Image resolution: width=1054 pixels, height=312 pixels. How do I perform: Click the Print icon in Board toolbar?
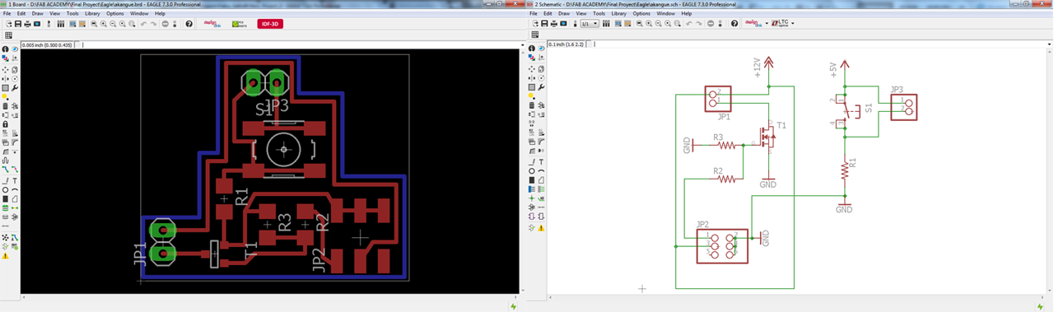point(27,24)
